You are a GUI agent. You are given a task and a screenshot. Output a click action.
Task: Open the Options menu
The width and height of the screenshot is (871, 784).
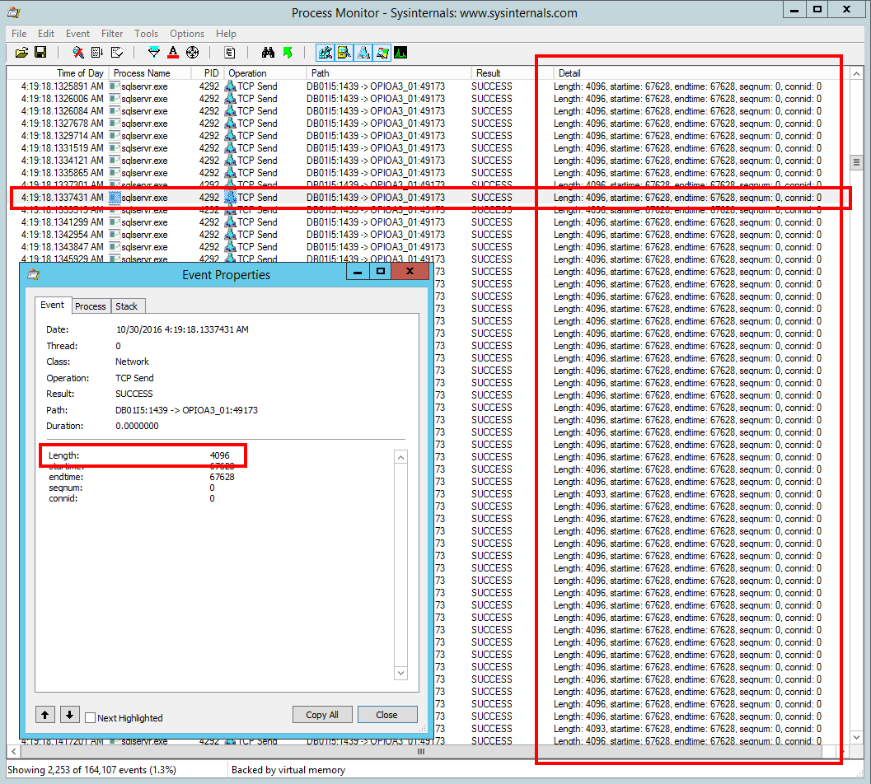[x=187, y=33]
